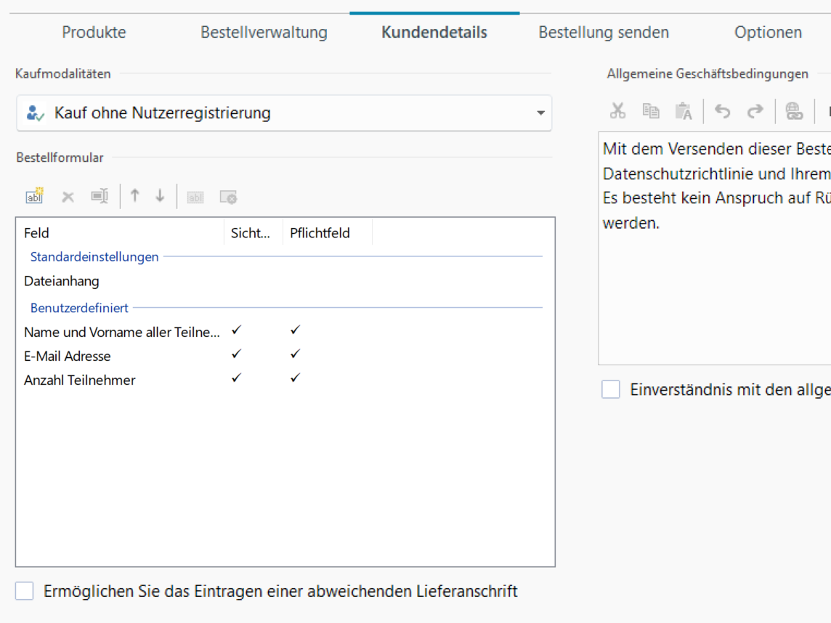Toggle visibility checkmark for Anzahl Teilnehmer

pos(235,378)
